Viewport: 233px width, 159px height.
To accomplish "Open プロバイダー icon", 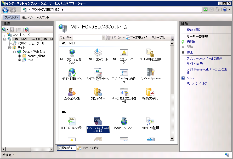I will [98, 92].
